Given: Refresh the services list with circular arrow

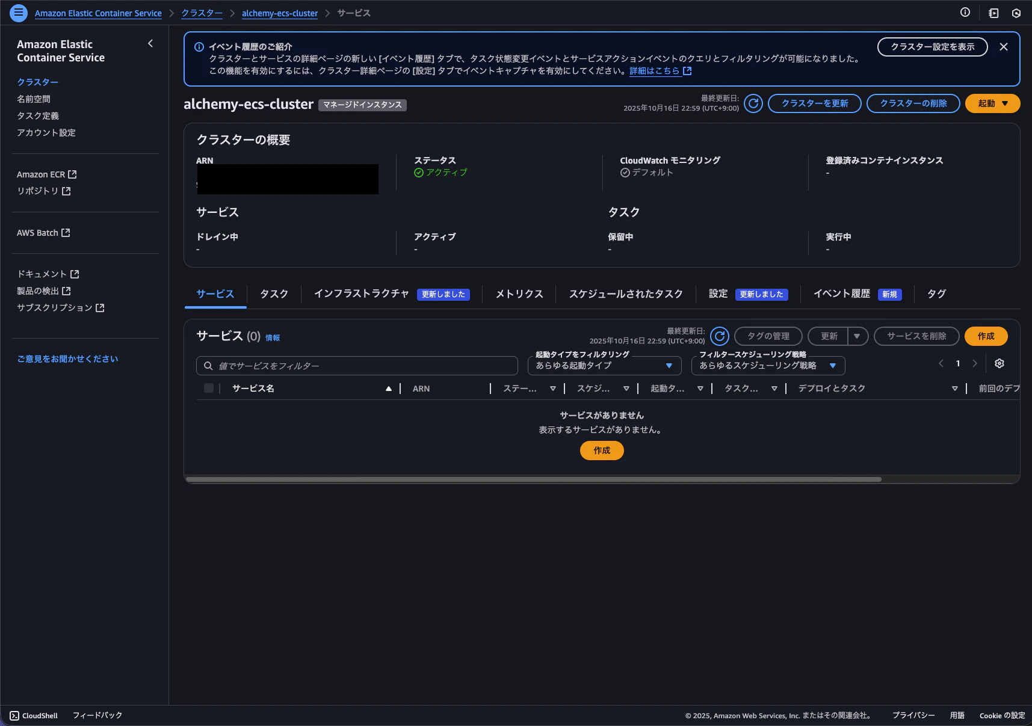Looking at the screenshot, I should [x=720, y=336].
